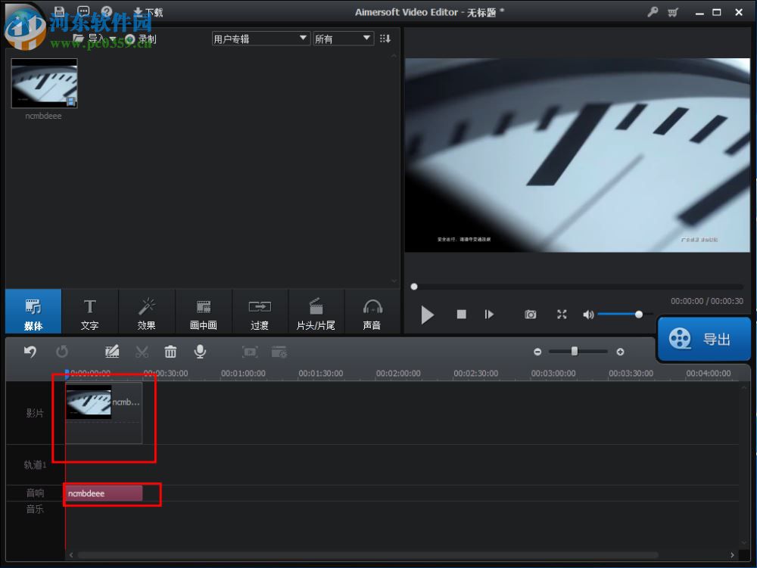Open the edit pencil icon on the timeline toolbar
The height and width of the screenshot is (568, 757).
click(x=112, y=351)
